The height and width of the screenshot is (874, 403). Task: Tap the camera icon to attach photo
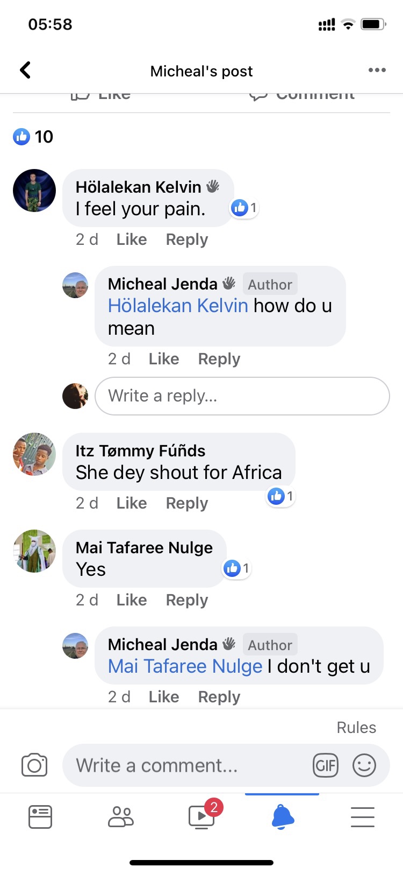(x=34, y=765)
